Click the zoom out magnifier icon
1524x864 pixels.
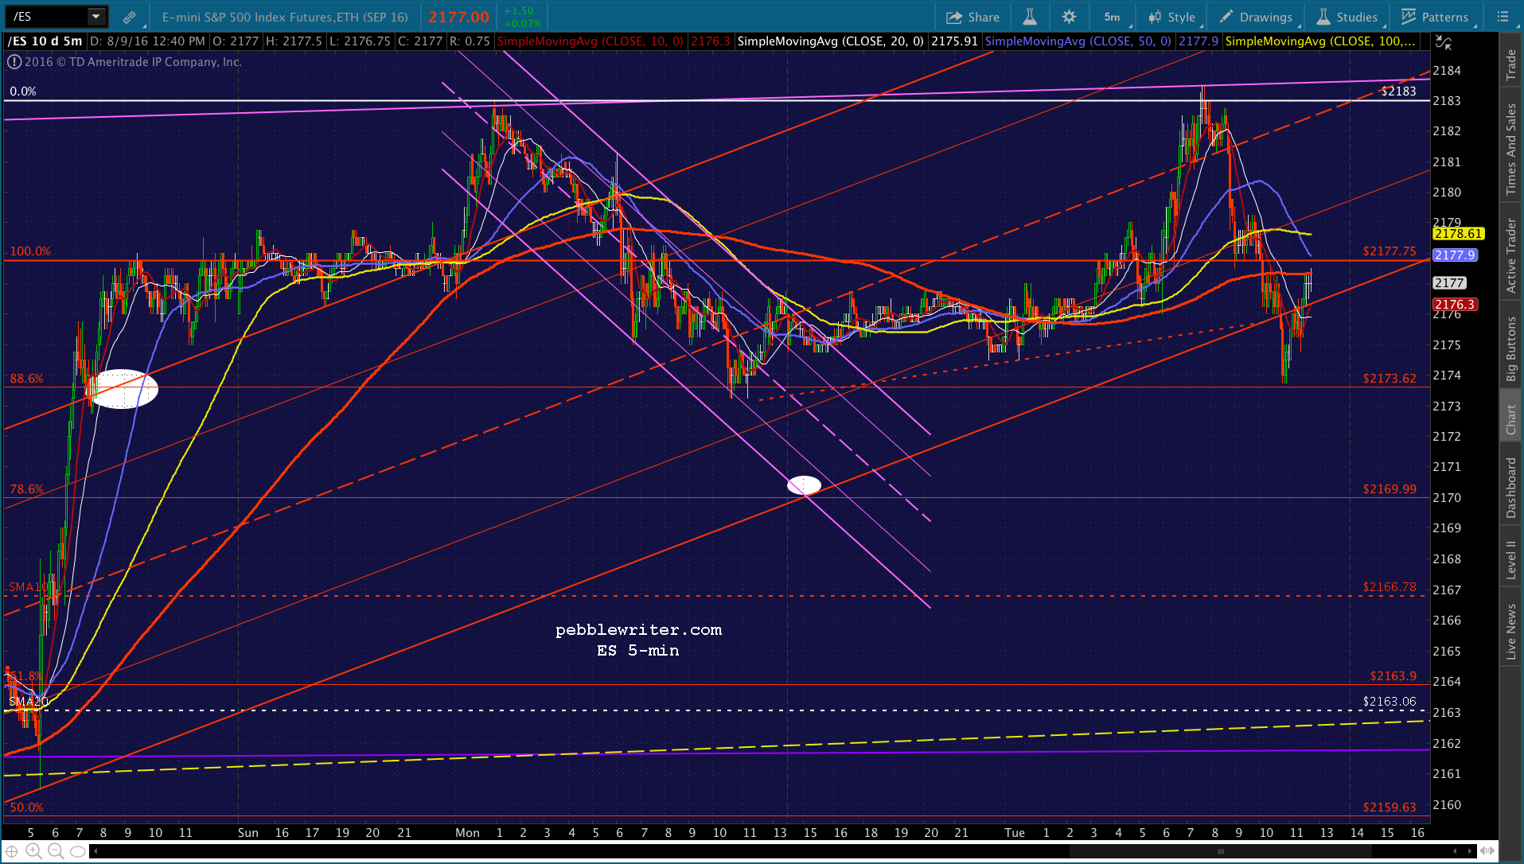coord(56,851)
